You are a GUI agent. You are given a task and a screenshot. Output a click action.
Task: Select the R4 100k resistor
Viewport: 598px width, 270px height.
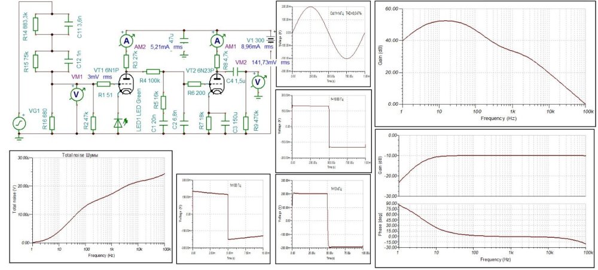pyautogui.click(x=153, y=71)
